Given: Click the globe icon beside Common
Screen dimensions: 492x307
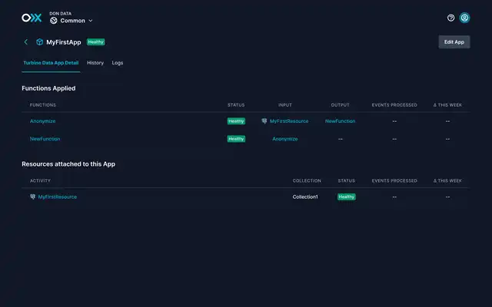Looking at the screenshot, I should tap(54, 21).
